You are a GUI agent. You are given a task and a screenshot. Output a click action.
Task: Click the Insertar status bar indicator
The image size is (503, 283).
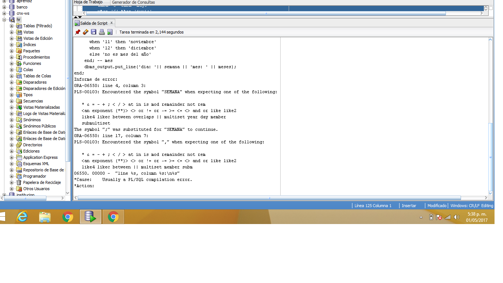(x=409, y=206)
